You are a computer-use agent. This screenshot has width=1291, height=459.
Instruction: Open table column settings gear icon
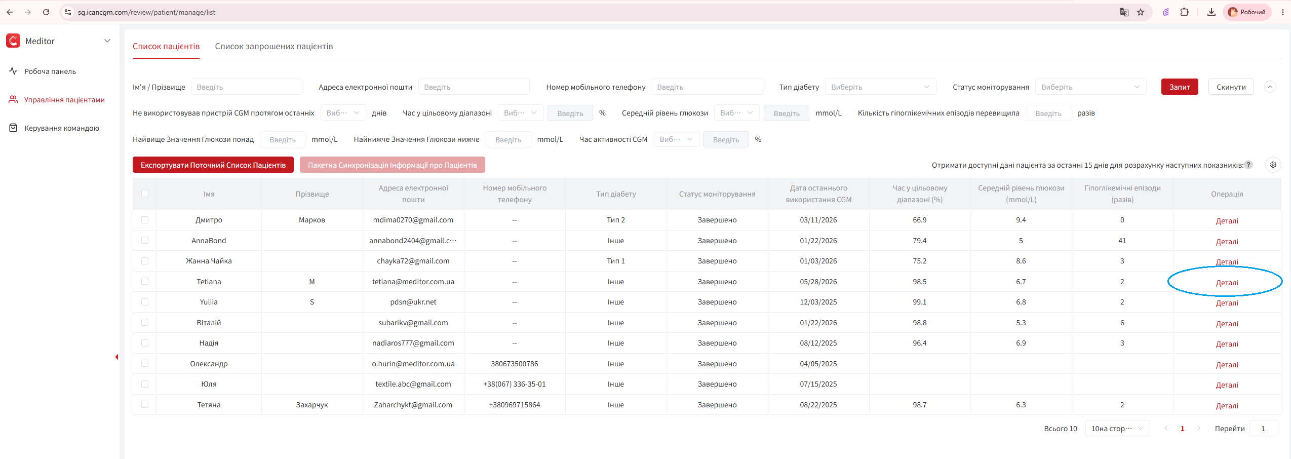coord(1273,165)
